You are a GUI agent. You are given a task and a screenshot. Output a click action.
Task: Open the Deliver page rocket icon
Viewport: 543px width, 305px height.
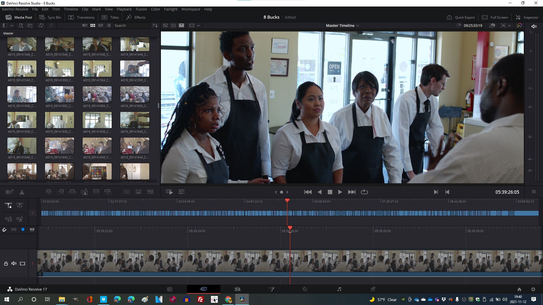pyautogui.click(x=373, y=289)
